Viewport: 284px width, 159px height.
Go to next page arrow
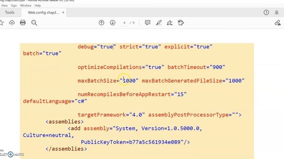[112, 23]
